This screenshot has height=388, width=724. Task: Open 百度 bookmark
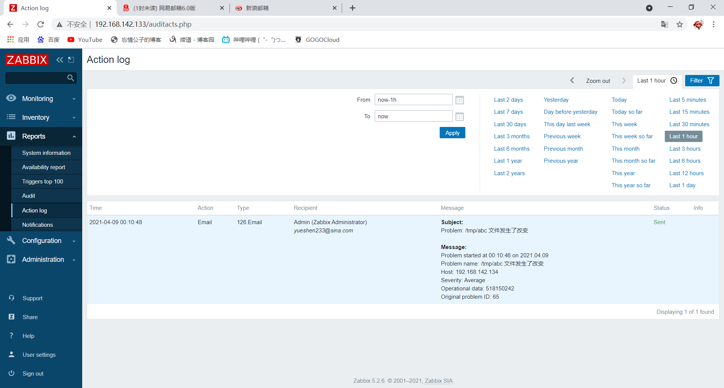49,40
